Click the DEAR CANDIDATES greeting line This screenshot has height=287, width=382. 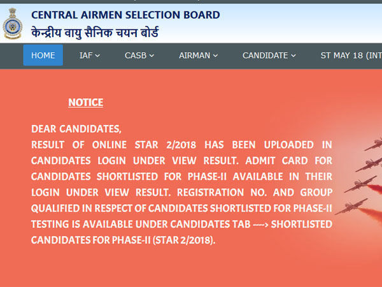[x=76, y=129]
